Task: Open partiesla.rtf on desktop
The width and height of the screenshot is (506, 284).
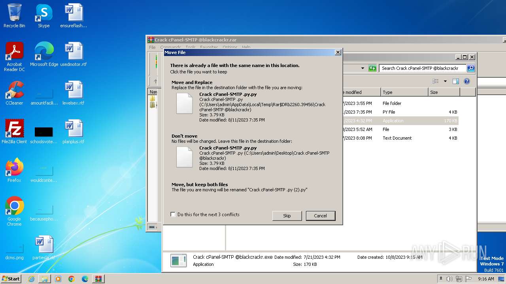Action: coord(44,247)
